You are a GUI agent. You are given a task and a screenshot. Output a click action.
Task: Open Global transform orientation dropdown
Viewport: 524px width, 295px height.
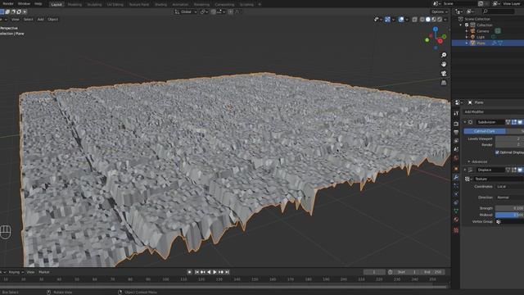pyautogui.click(x=186, y=11)
